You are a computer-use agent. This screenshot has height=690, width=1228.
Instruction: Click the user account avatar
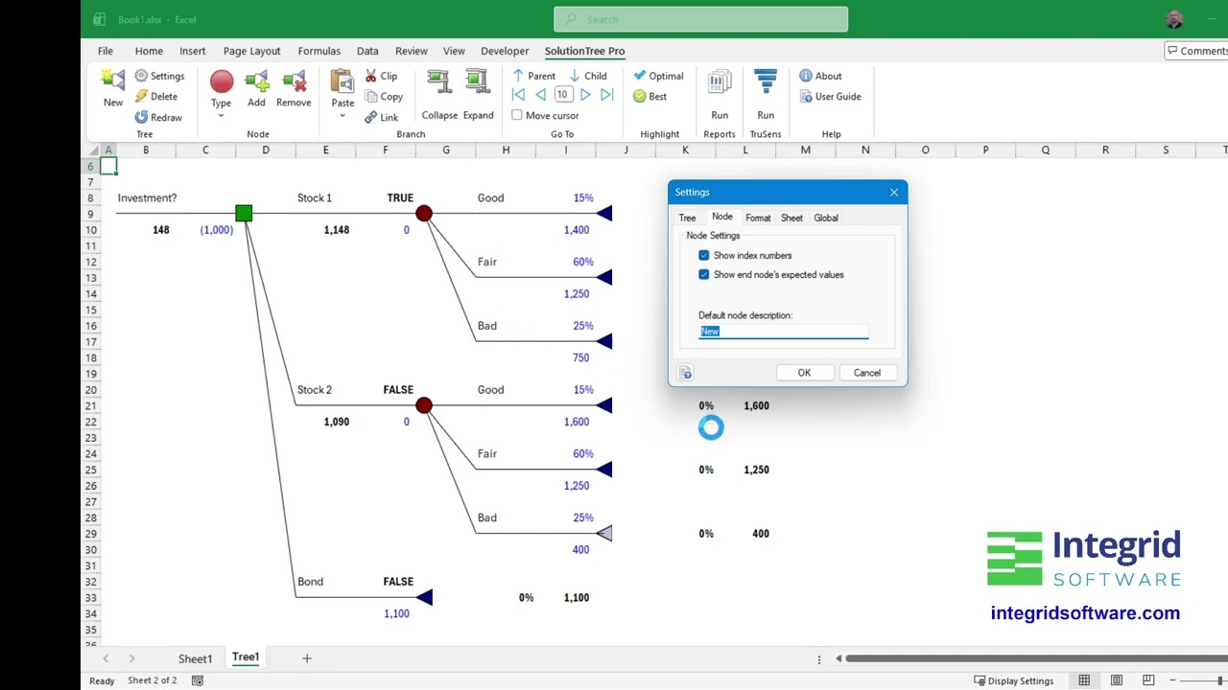click(x=1175, y=19)
